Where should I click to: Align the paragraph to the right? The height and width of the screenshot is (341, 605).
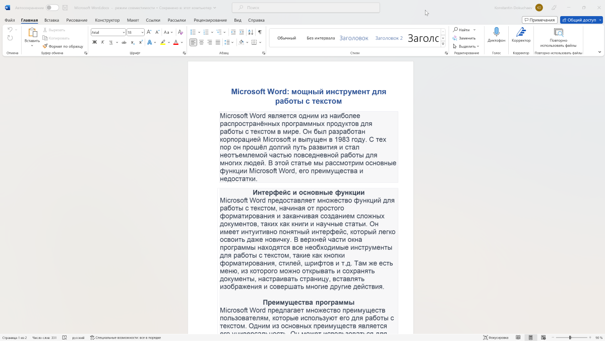pos(210,42)
